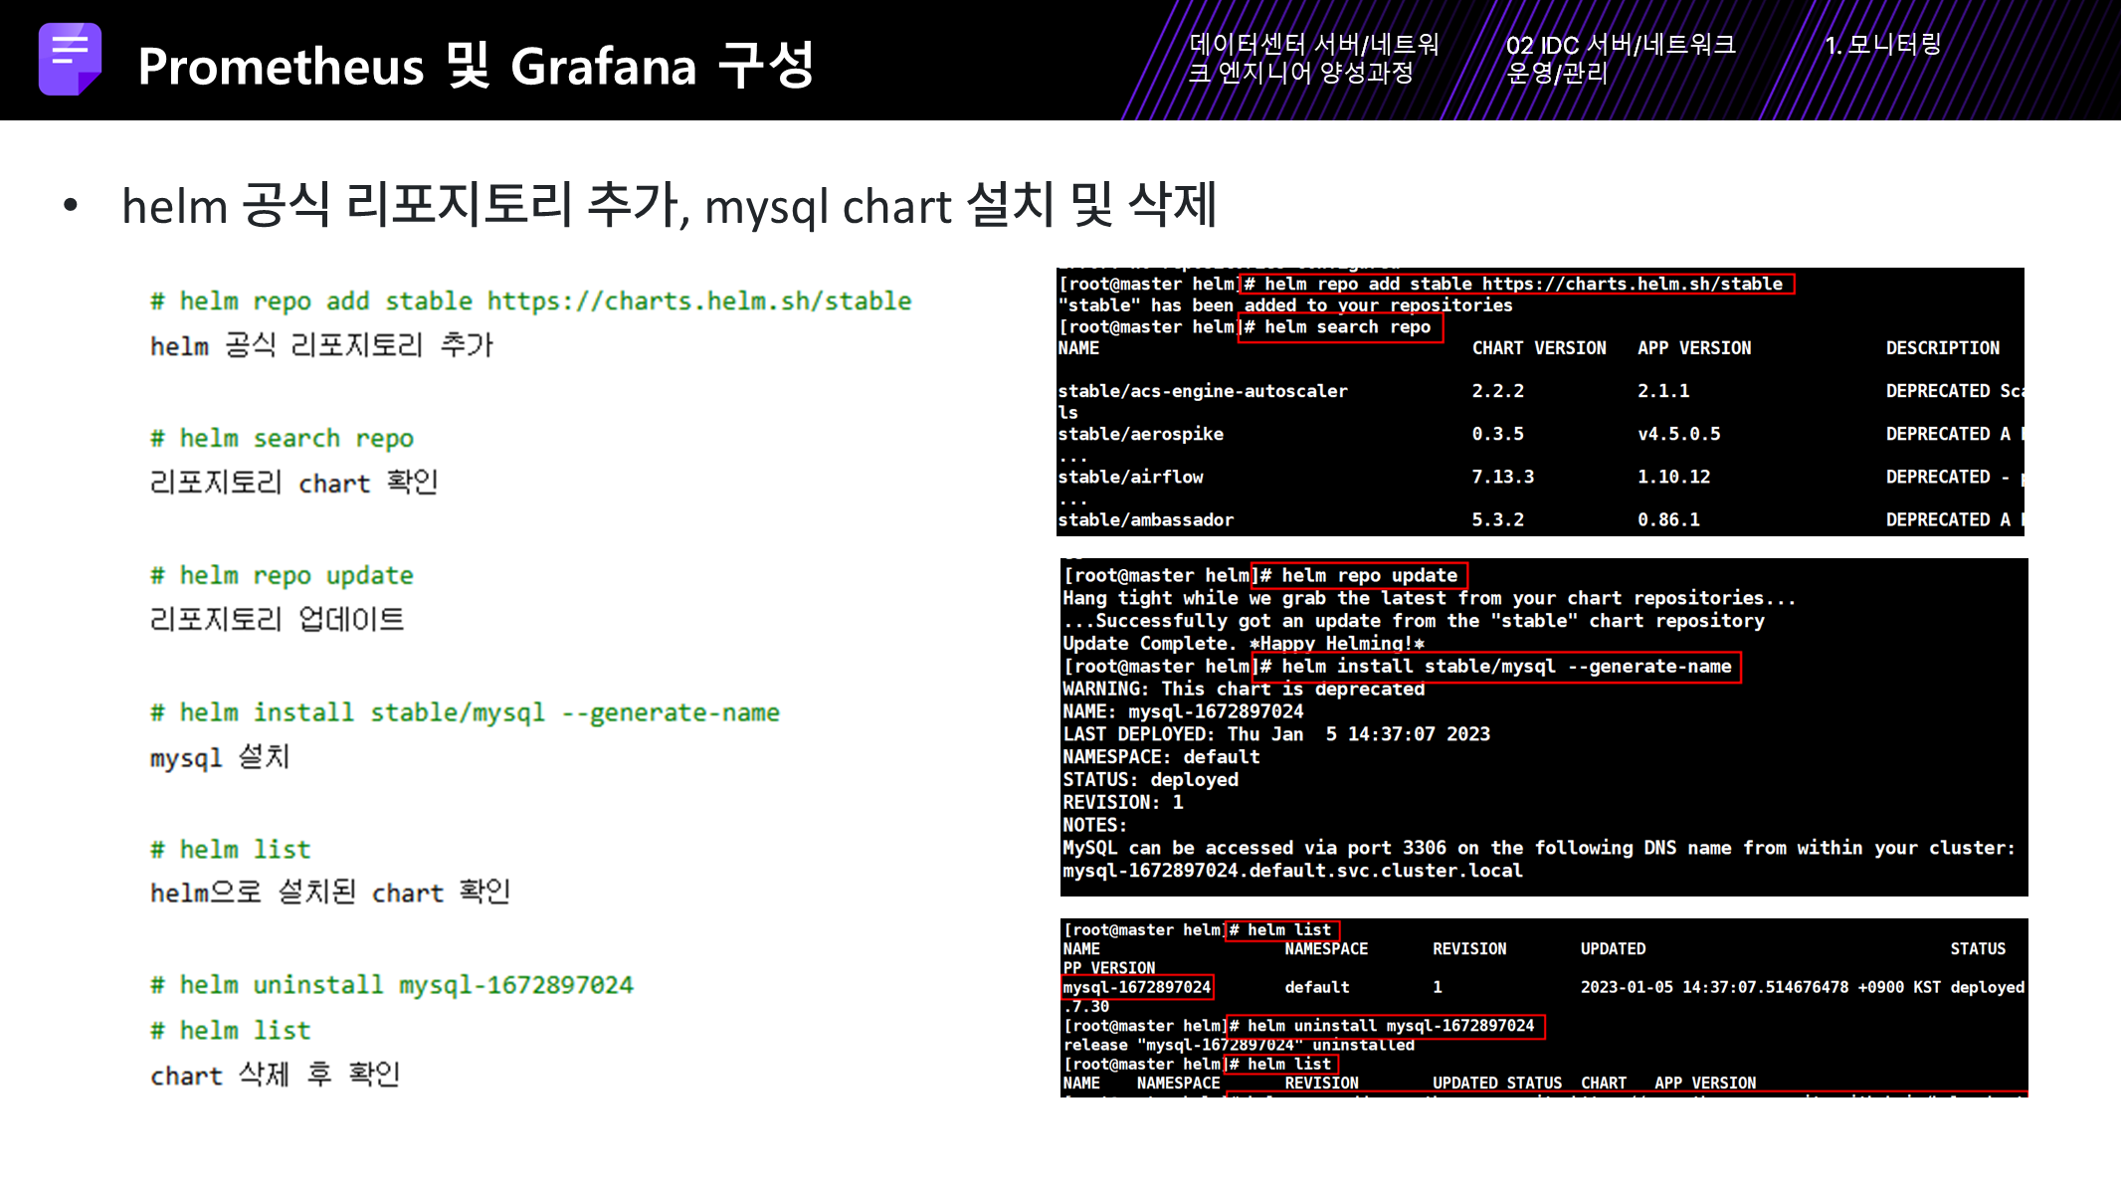The image size is (2121, 1194).
Task: Click the green 'helm search repo' command
Action: pos(283,438)
